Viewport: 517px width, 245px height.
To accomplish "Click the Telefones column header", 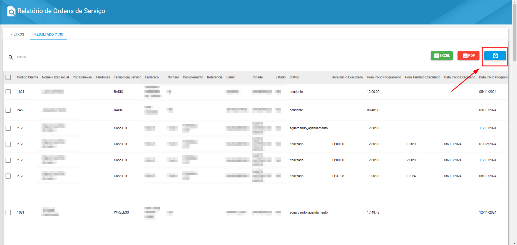I will click(103, 77).
